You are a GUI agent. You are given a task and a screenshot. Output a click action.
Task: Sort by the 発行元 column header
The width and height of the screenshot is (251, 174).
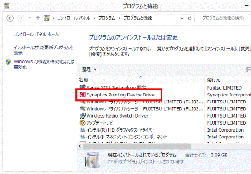214,79
